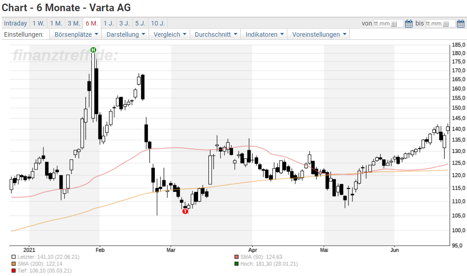Click the '140,0' price axis label

click(459, 129)
